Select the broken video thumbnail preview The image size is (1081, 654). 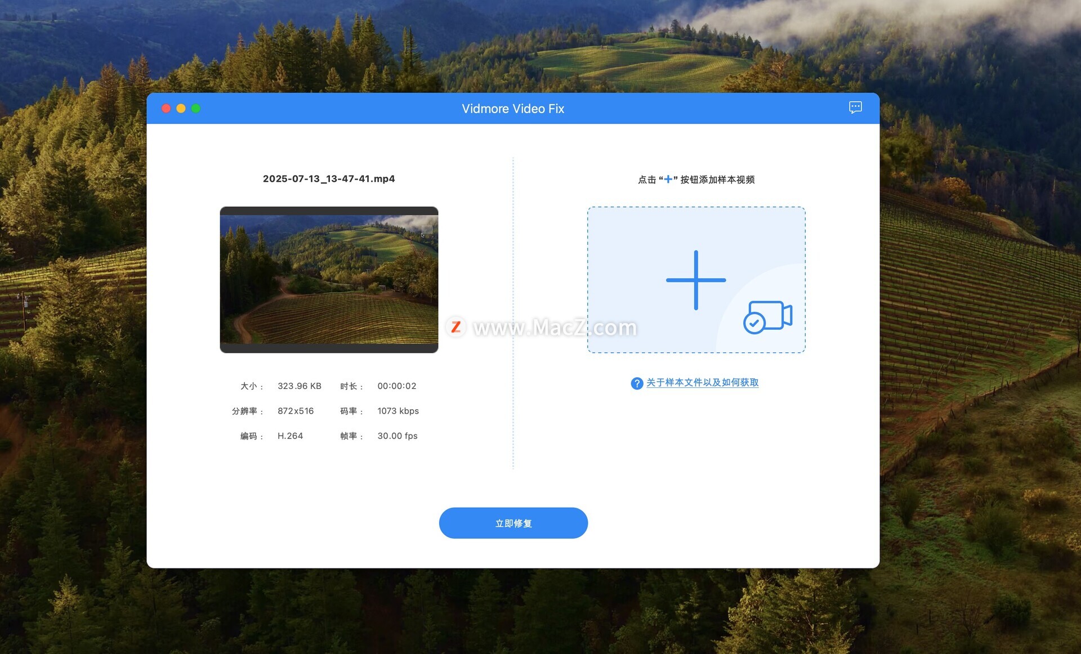pos(329,280)
